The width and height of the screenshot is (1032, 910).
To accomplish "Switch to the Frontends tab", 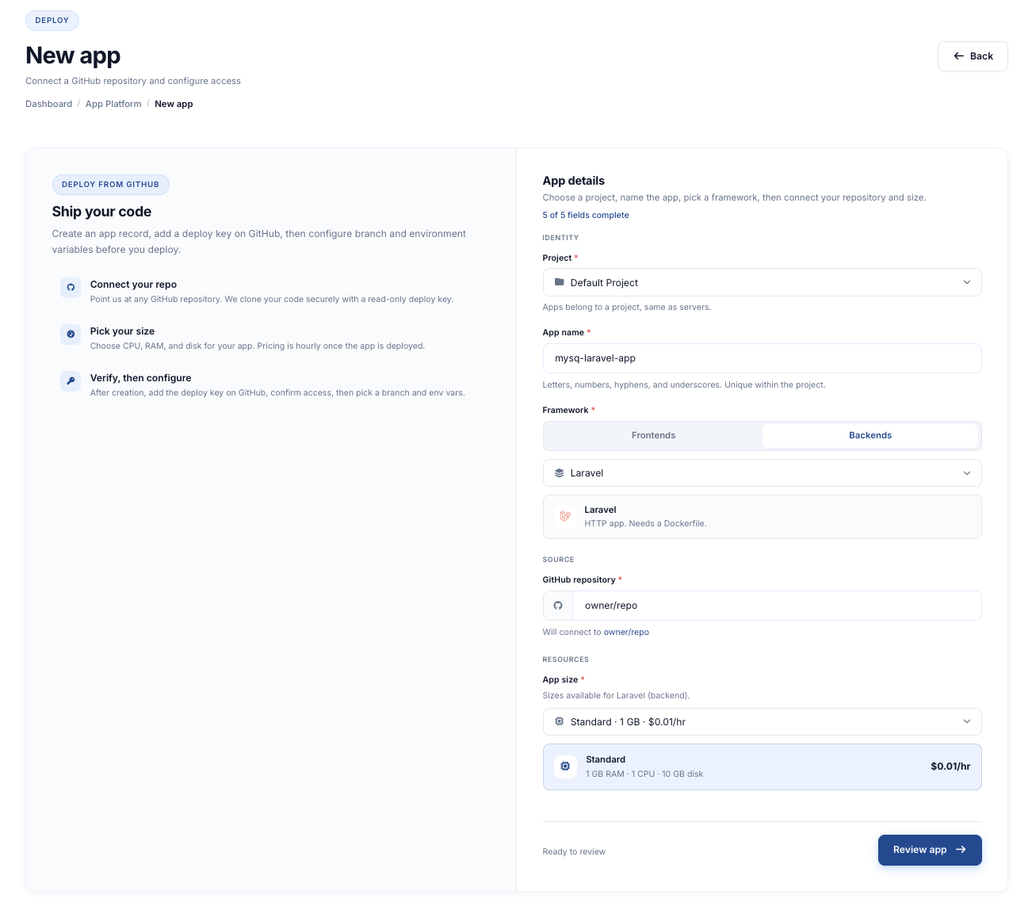I will [x=654, y=435].
